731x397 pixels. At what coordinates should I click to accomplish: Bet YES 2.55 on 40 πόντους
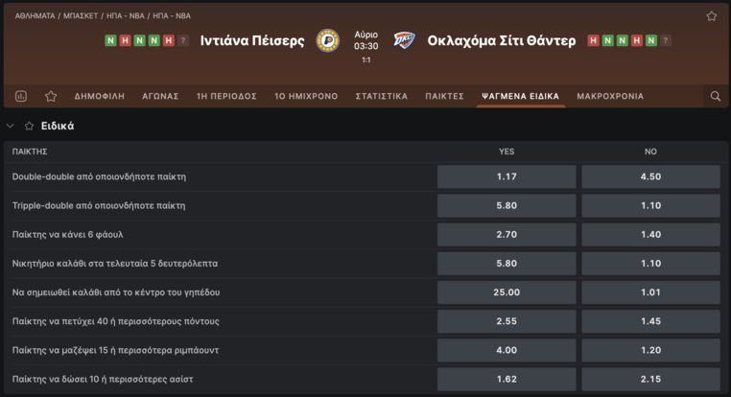507,321
